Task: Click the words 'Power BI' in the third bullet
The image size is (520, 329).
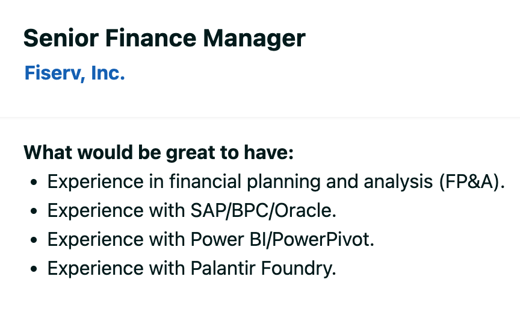Action: click(229, 239)
